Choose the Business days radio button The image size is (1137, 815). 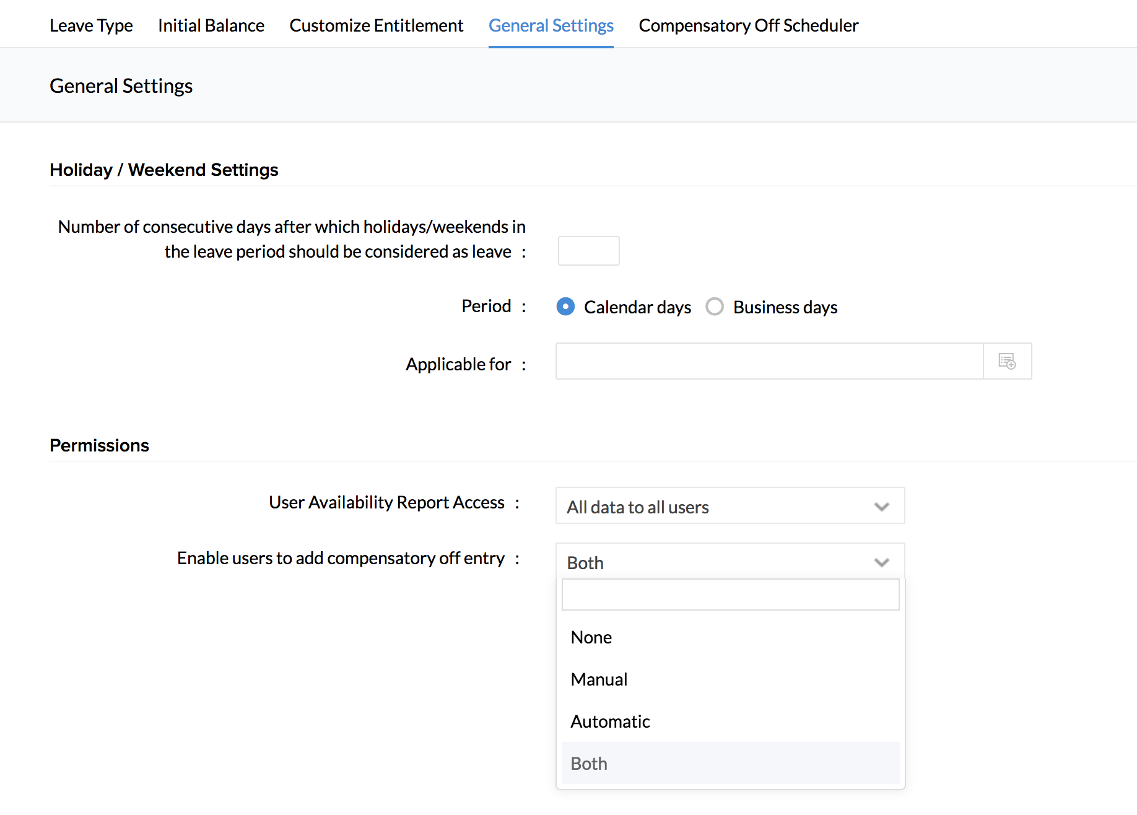point(715,307)
